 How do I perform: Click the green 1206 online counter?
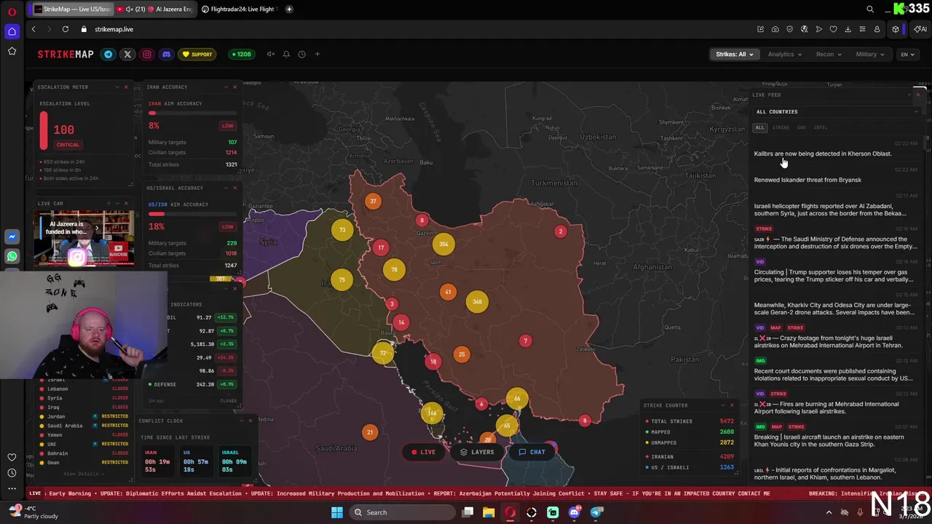(240, 54)
